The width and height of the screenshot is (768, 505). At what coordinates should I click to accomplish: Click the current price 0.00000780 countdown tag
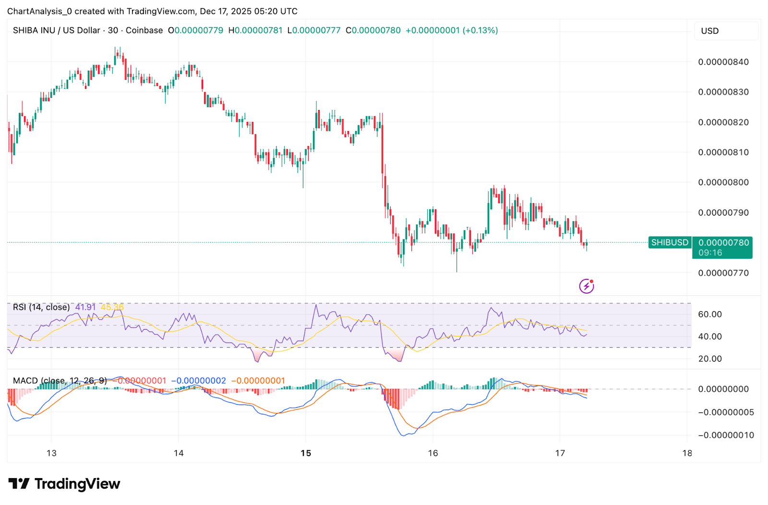tap(723, 248)
